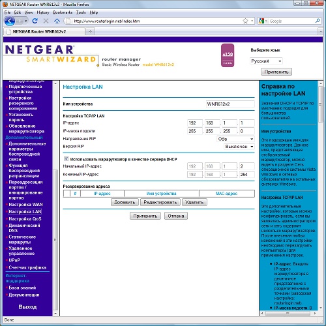Open the History menu

pos(43,12)
